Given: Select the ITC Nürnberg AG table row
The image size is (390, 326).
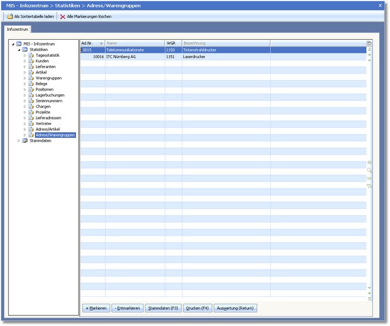Looking at the screenshot, I should pyautogui.click(x=121, y=56).
